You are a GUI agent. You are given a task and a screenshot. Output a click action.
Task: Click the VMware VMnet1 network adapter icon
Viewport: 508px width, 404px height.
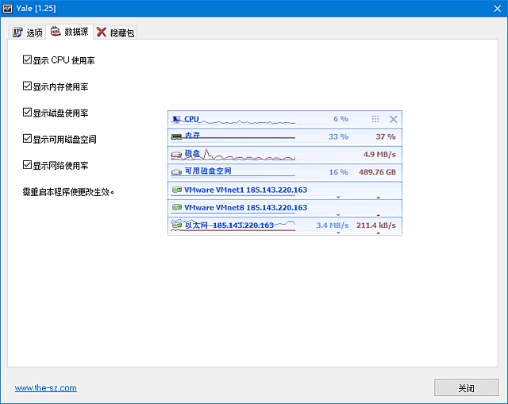tap(176, 190)
